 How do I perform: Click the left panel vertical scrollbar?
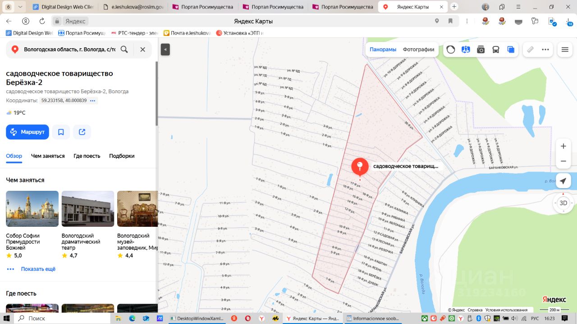click(x=156, y=94)
